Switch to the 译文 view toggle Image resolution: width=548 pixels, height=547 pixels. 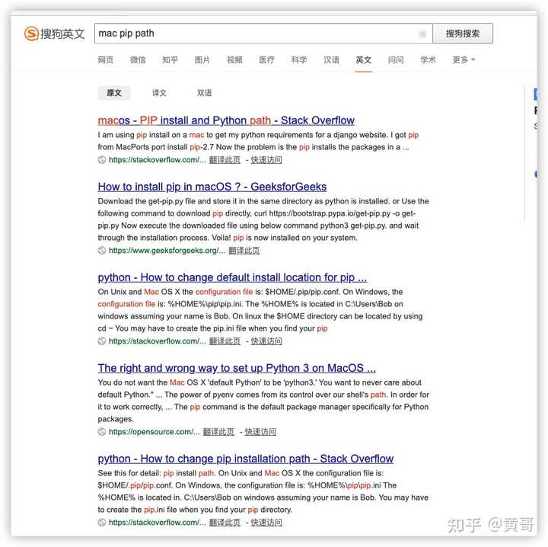159,93
